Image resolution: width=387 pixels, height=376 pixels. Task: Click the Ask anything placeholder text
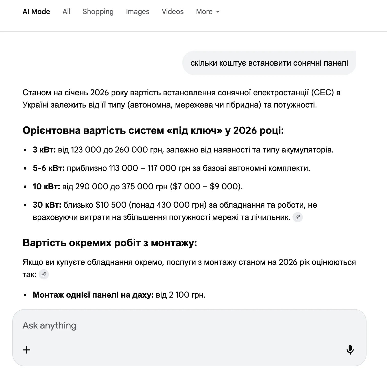pos(49,325)
